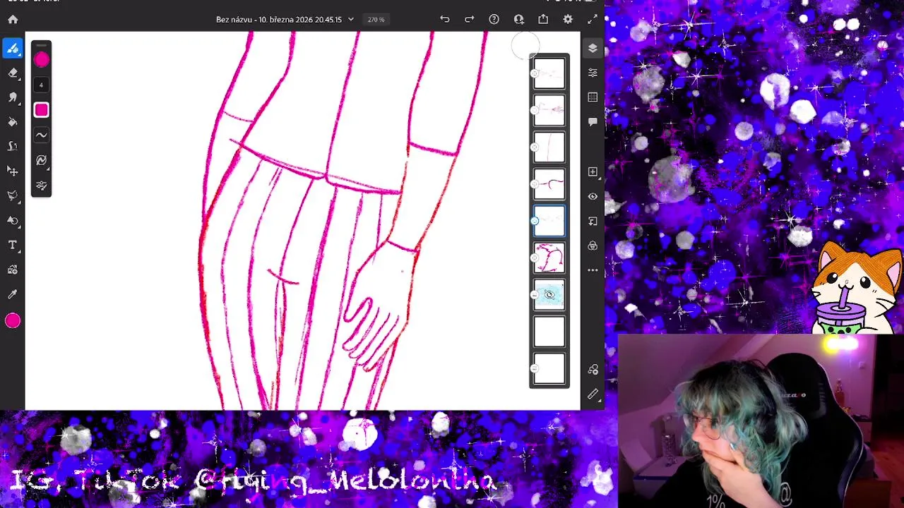This screenshot has height=508, width=904.
Task: Toggle the ruler drawing aid
Action: point(593,394)
